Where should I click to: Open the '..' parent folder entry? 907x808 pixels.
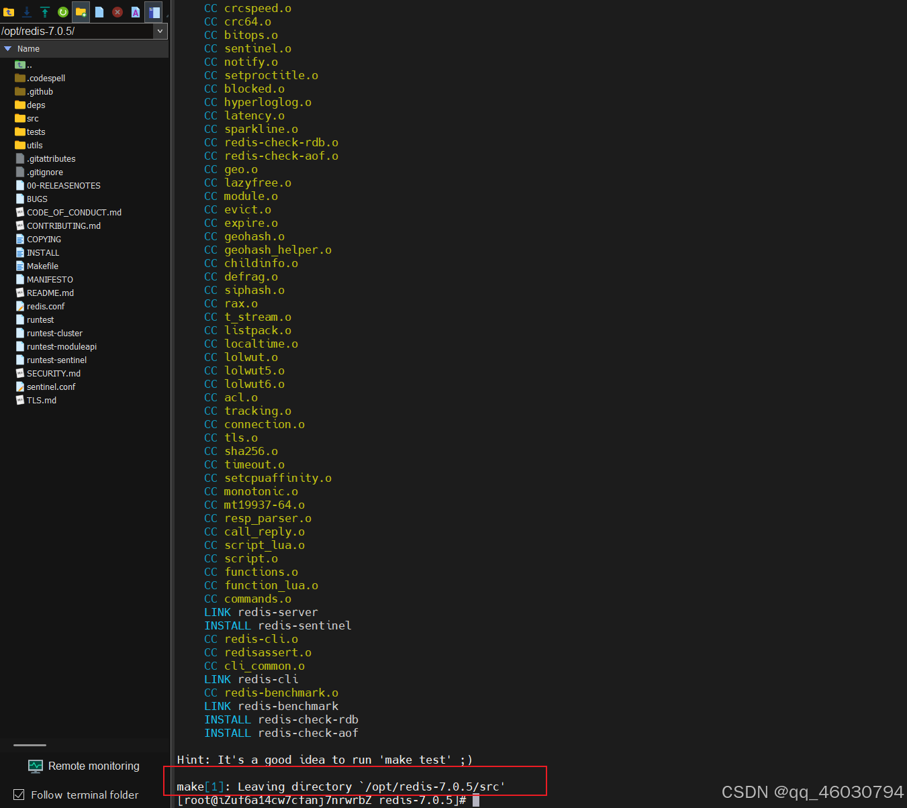click(x=23, y=65)
